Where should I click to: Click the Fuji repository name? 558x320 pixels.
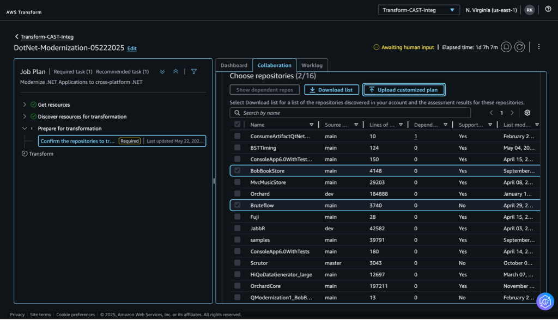(254, 217)
